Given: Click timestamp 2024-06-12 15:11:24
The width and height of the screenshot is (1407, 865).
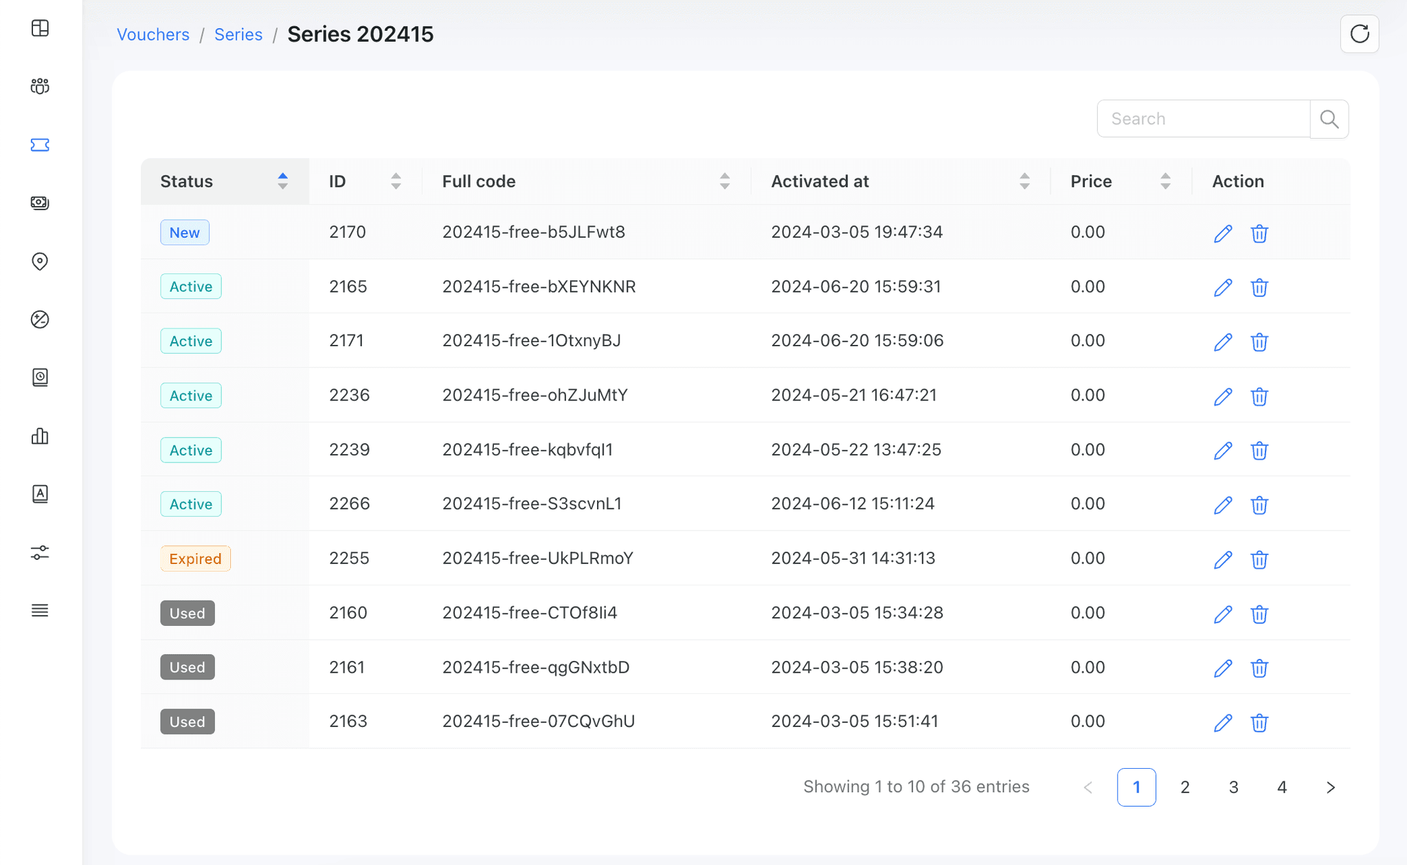Looking at the screenshot, I should 853,504.
